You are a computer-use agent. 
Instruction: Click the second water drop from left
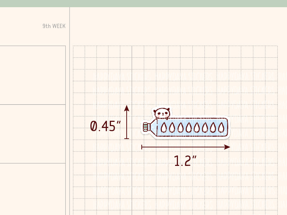pyautogui.click(x=171, y=127)
